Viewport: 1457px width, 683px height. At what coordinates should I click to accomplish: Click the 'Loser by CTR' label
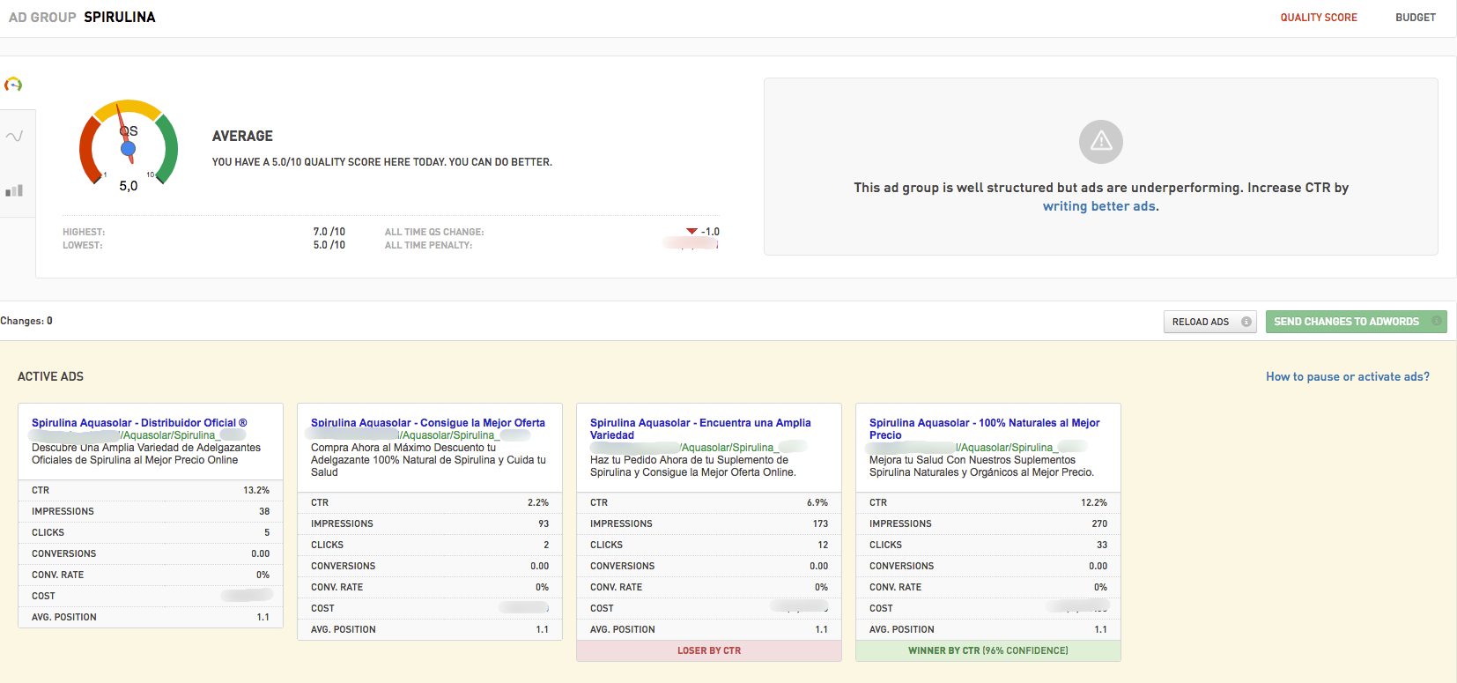(709, 650)
